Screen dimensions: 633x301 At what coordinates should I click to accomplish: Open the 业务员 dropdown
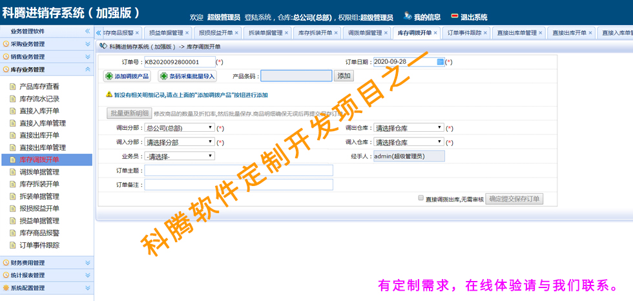180,156
